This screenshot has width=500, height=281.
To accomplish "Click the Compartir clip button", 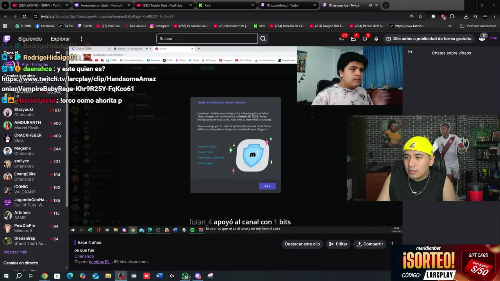I will [370, 244].
